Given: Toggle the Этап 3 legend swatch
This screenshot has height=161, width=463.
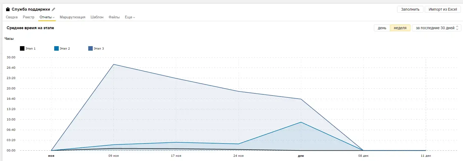Looking at the screenshot, I should coord(90,48).
